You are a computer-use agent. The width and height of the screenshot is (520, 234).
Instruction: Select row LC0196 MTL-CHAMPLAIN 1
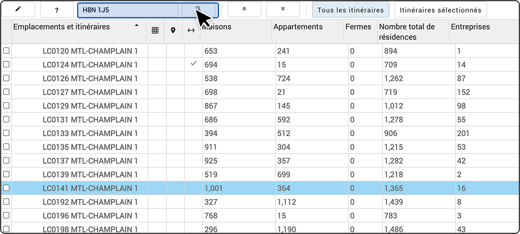tap(260, 216)
